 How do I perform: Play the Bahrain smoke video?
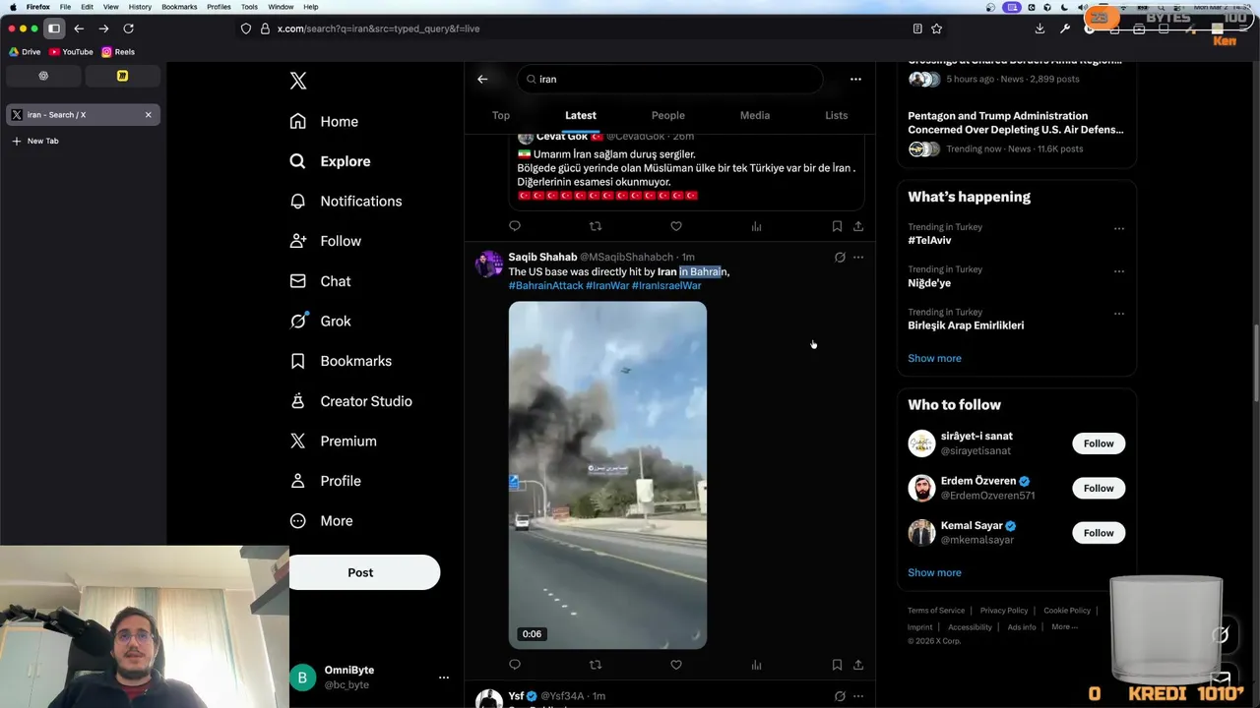click(x=607, y=475)
